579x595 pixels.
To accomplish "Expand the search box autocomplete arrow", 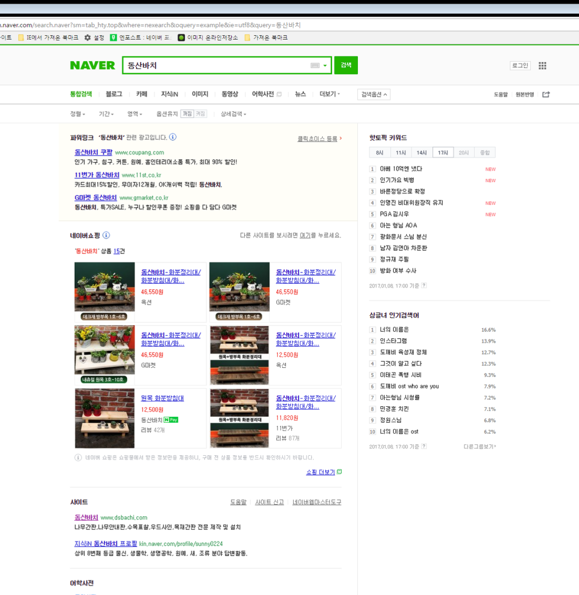I will [325, 66].
